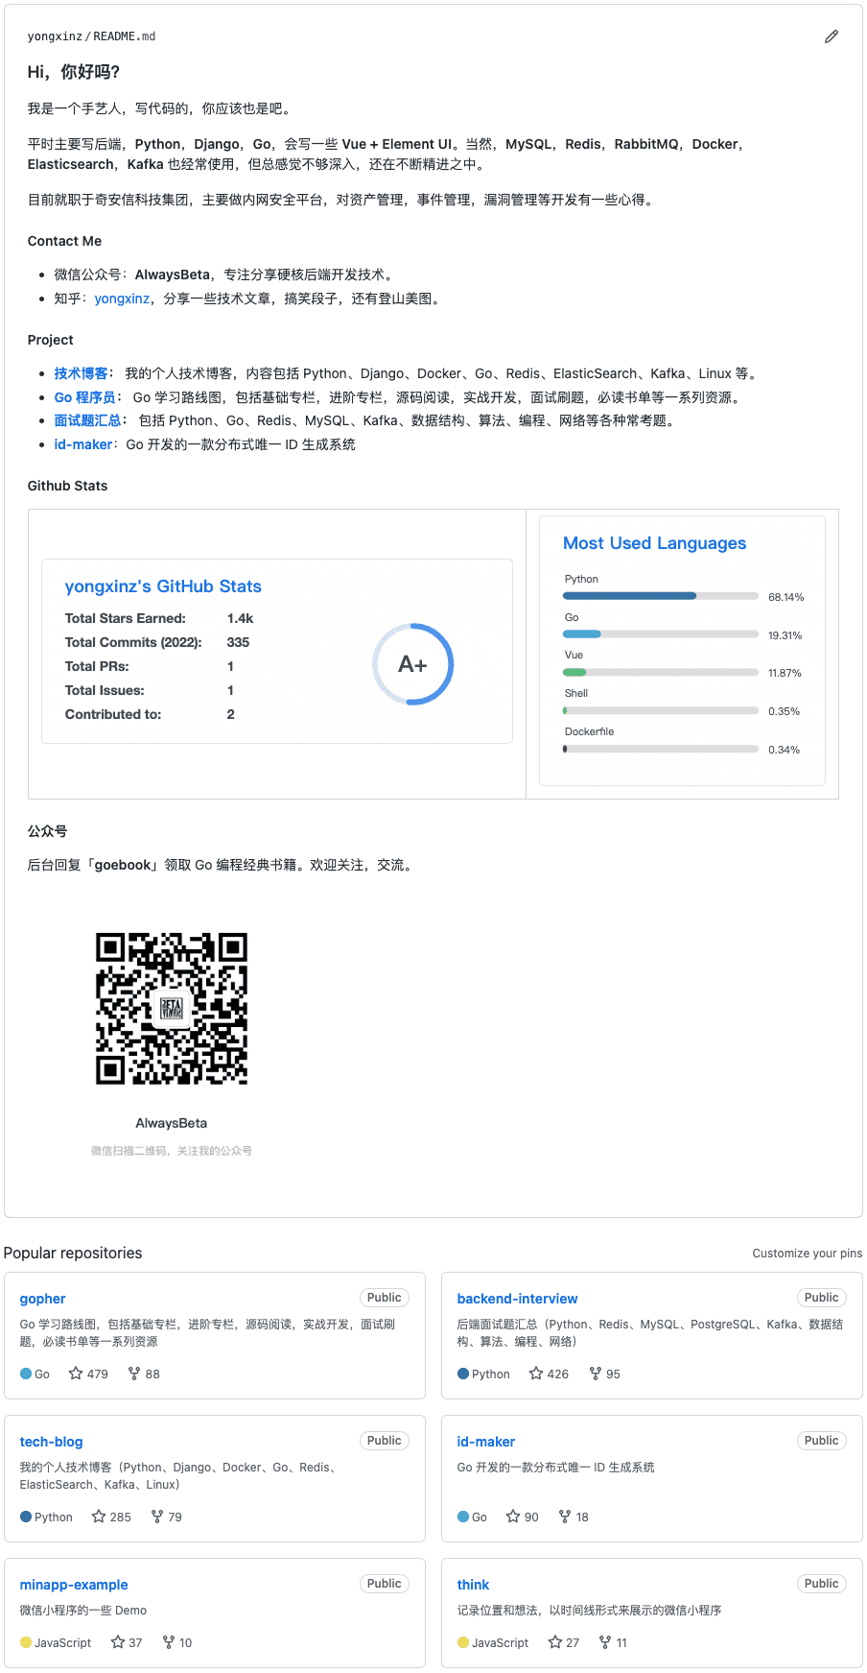Open the think repository

[x=474, y=1585]
